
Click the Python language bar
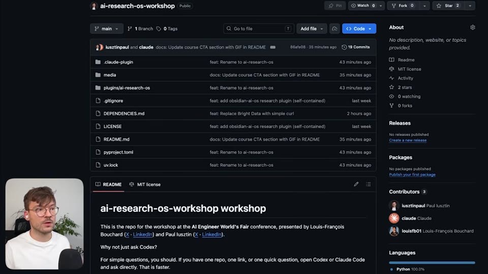432,262
